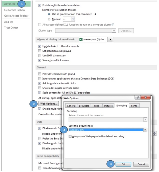Open Customize Ribbon in the sidebar
159x172 pixels.
pos(14,10)
